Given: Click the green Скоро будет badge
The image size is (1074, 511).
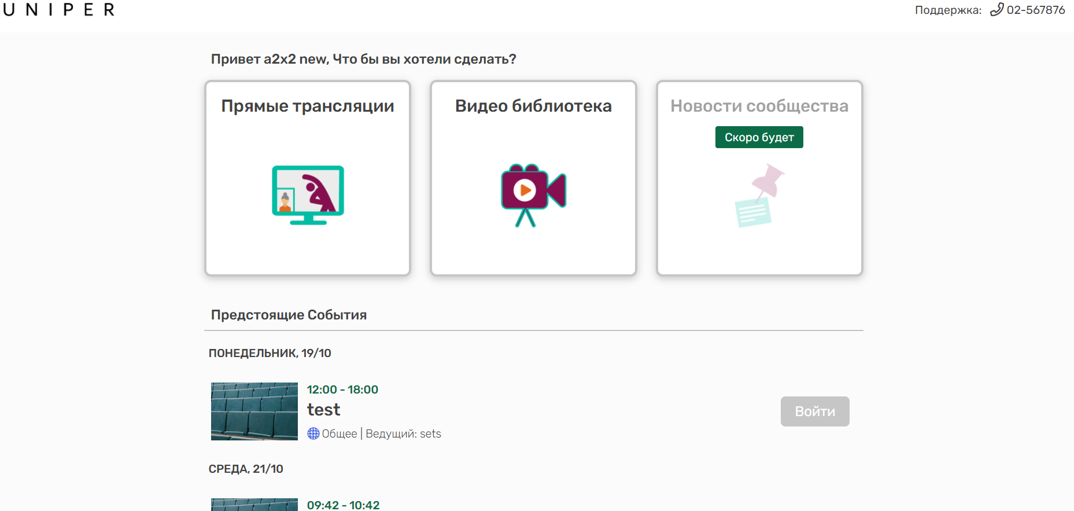Looking at the screenshot, I should [759, 137].
